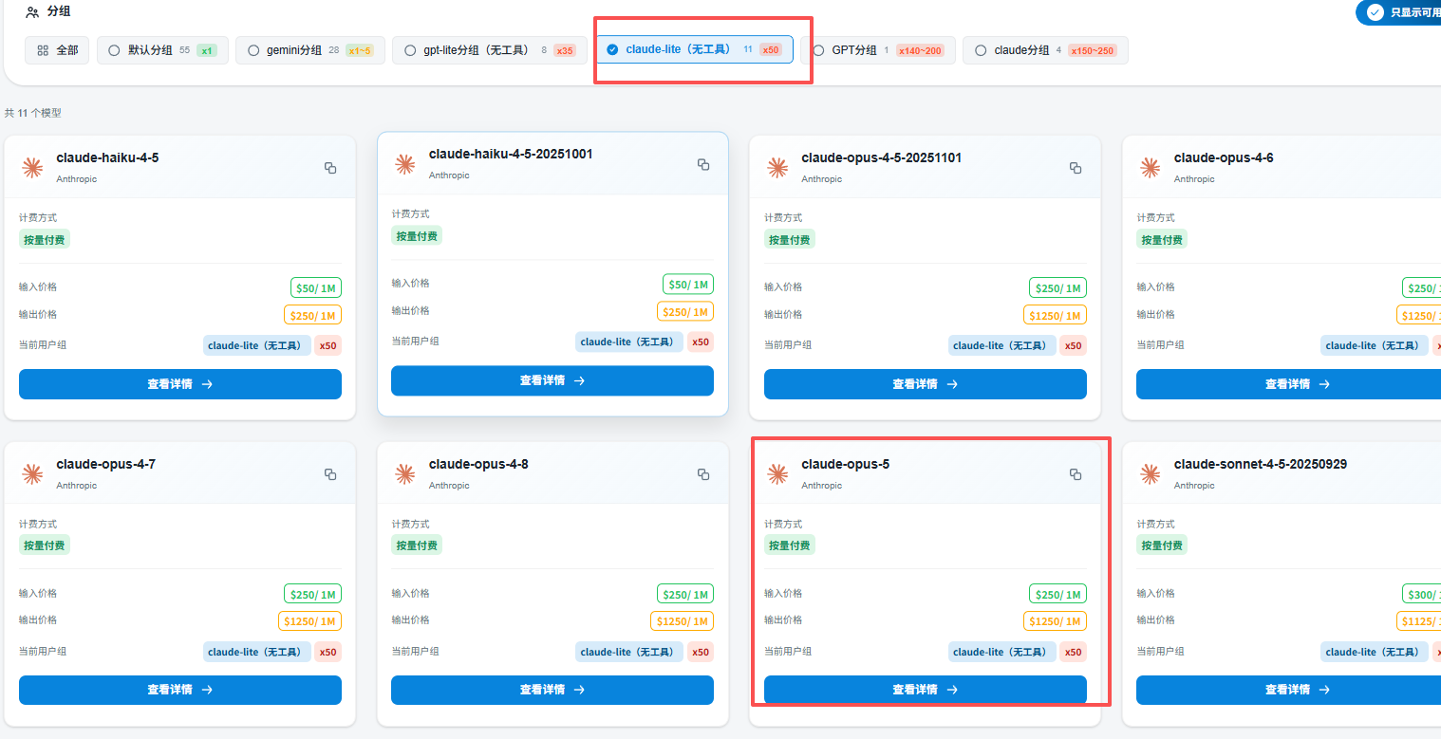This screenshot has width=1441, height=739.
Task: Select the gemini分组 group filter
Action: click(x=310, y=50)
